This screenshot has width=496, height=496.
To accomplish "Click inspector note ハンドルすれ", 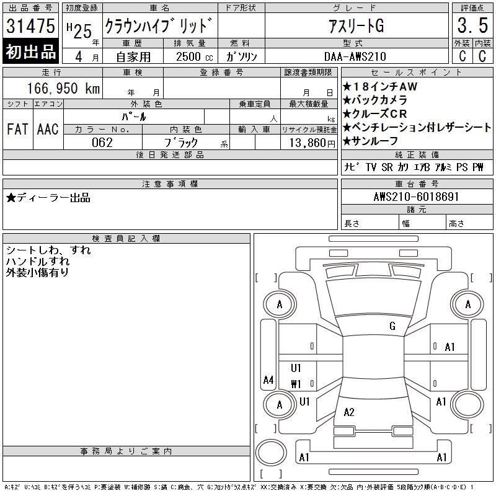I will coord(38,261).
